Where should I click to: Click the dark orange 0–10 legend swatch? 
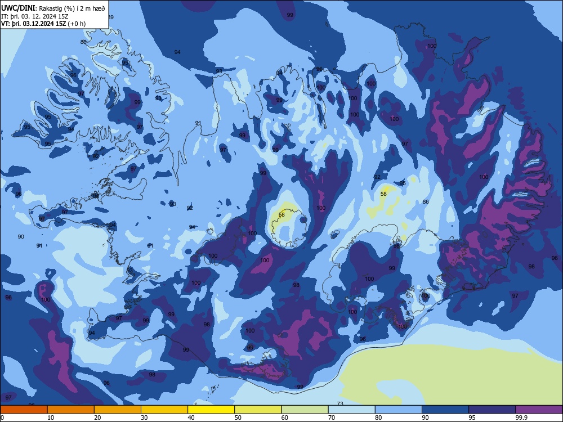(x=24, y=410)
